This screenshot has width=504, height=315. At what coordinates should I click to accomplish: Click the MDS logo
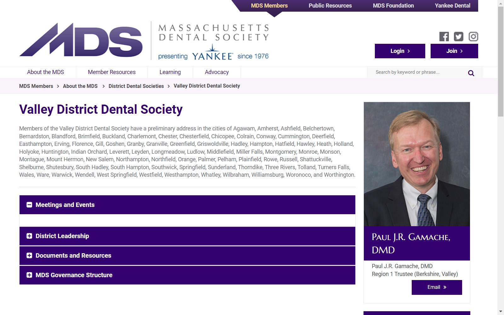click(x=81, y=40)
